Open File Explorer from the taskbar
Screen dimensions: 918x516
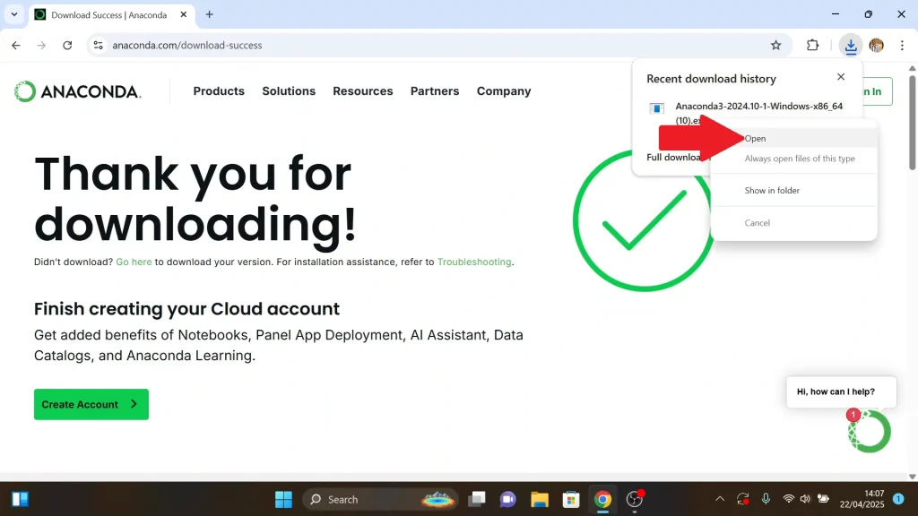click(x=539, y=499)
